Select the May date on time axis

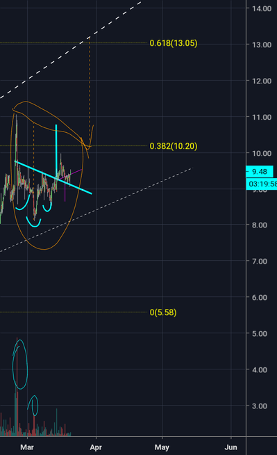click(x=162, y=447)
